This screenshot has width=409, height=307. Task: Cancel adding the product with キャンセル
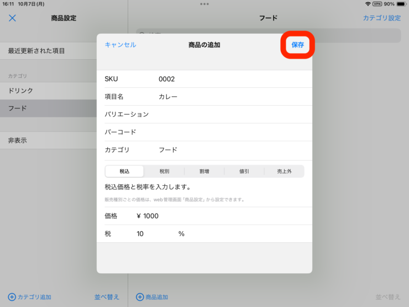coord(120,45)
